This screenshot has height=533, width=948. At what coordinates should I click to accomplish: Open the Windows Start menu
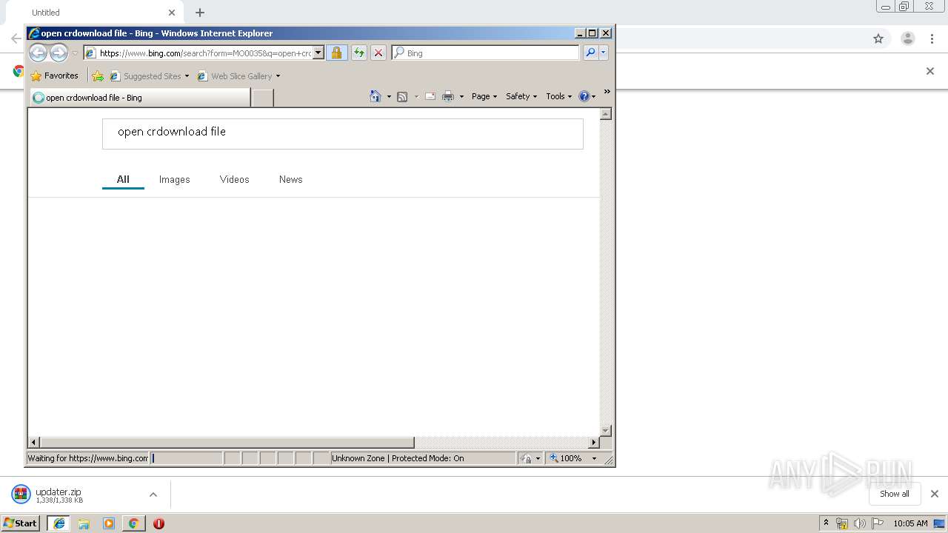(21, 523)
